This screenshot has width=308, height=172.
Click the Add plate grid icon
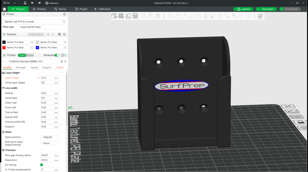pos(121,16)
